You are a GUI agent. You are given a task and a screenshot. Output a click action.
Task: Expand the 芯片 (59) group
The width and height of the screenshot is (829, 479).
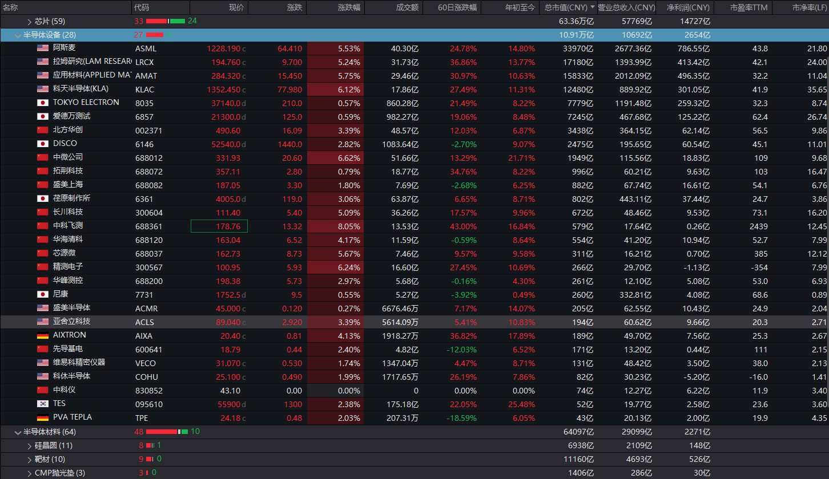(30, 21)
